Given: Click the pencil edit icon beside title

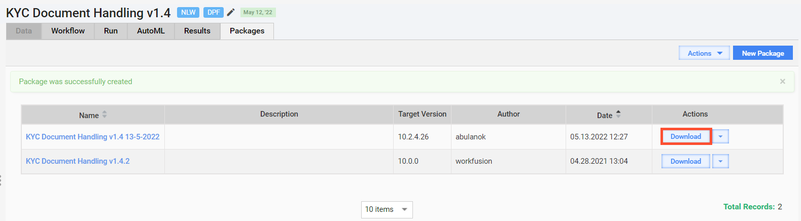Looking at the screenshot, I should (231, 12).
